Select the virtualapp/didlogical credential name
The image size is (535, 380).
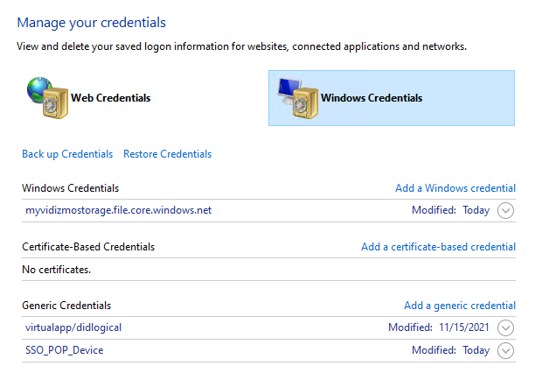coord(73,327)
